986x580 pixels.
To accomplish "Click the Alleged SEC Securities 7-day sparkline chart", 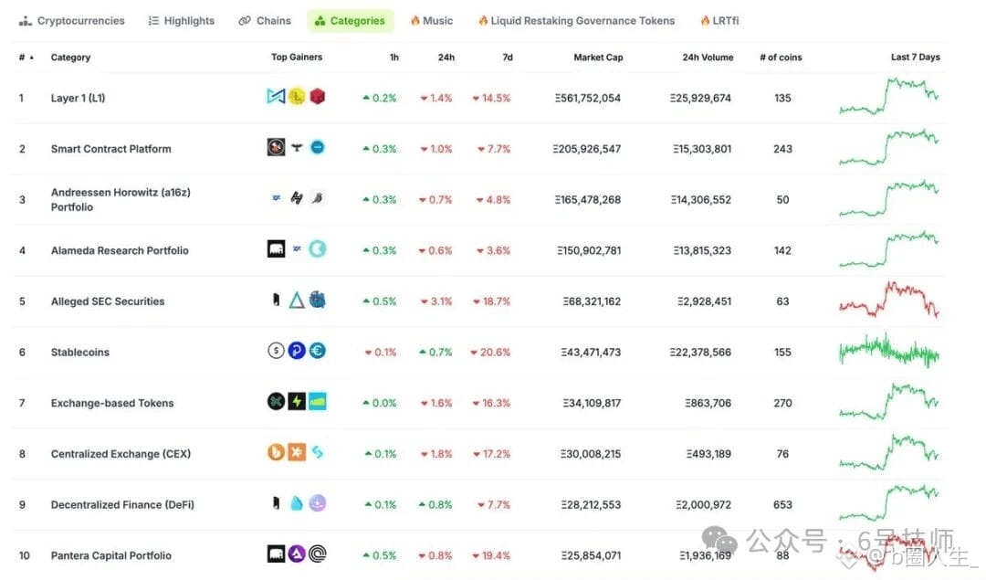I will (x=888, y=301).
